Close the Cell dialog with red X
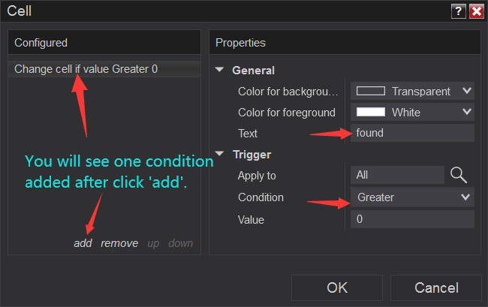Image resolution: width=488 pixels, height=307 pixels. 477,11
